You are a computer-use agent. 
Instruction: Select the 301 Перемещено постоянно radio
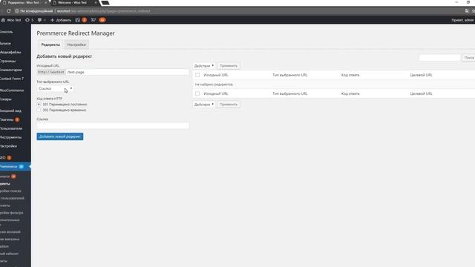tap(39, 104)
